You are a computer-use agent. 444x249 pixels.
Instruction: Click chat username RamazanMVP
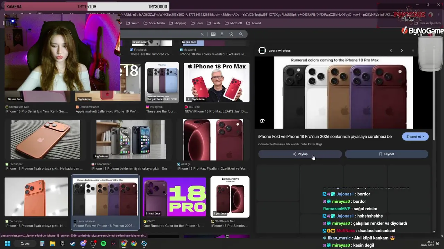coord(336,209)
